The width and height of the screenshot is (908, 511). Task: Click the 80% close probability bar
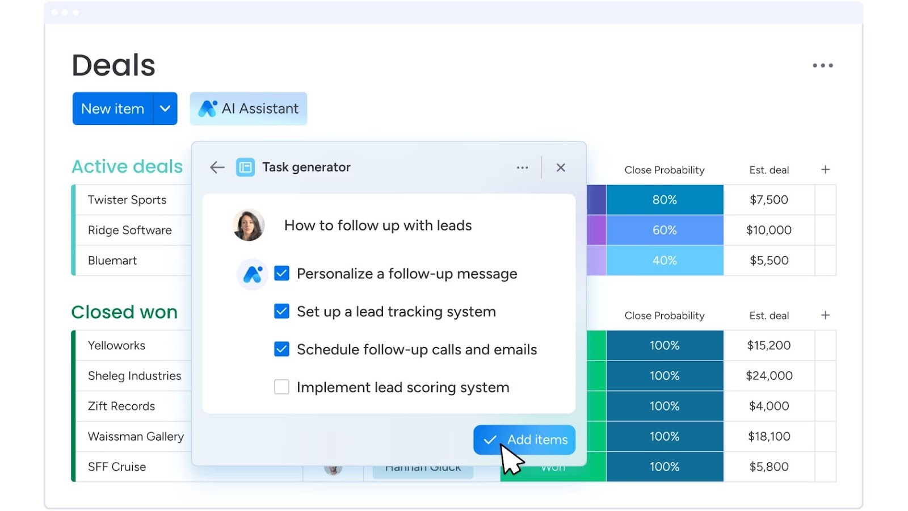pyautogui.click(x=665, y=199)
